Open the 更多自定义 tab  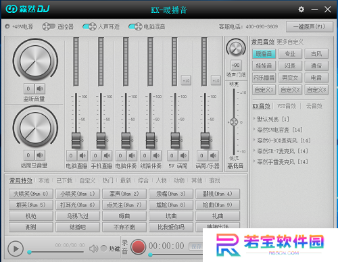(290, 42)
